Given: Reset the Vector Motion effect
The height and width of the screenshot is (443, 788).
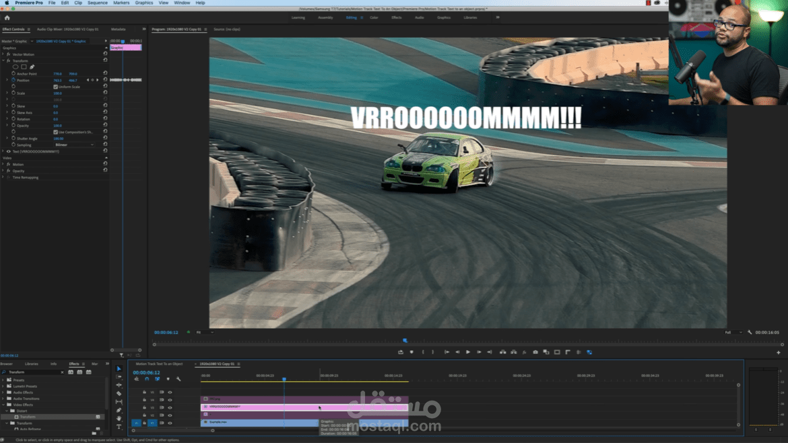Looking at the screenshot, I should click(105, 54).
